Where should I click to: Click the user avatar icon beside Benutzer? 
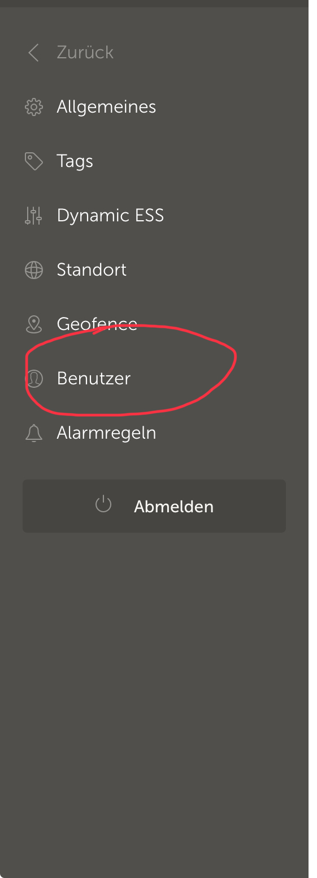[34, 379]
